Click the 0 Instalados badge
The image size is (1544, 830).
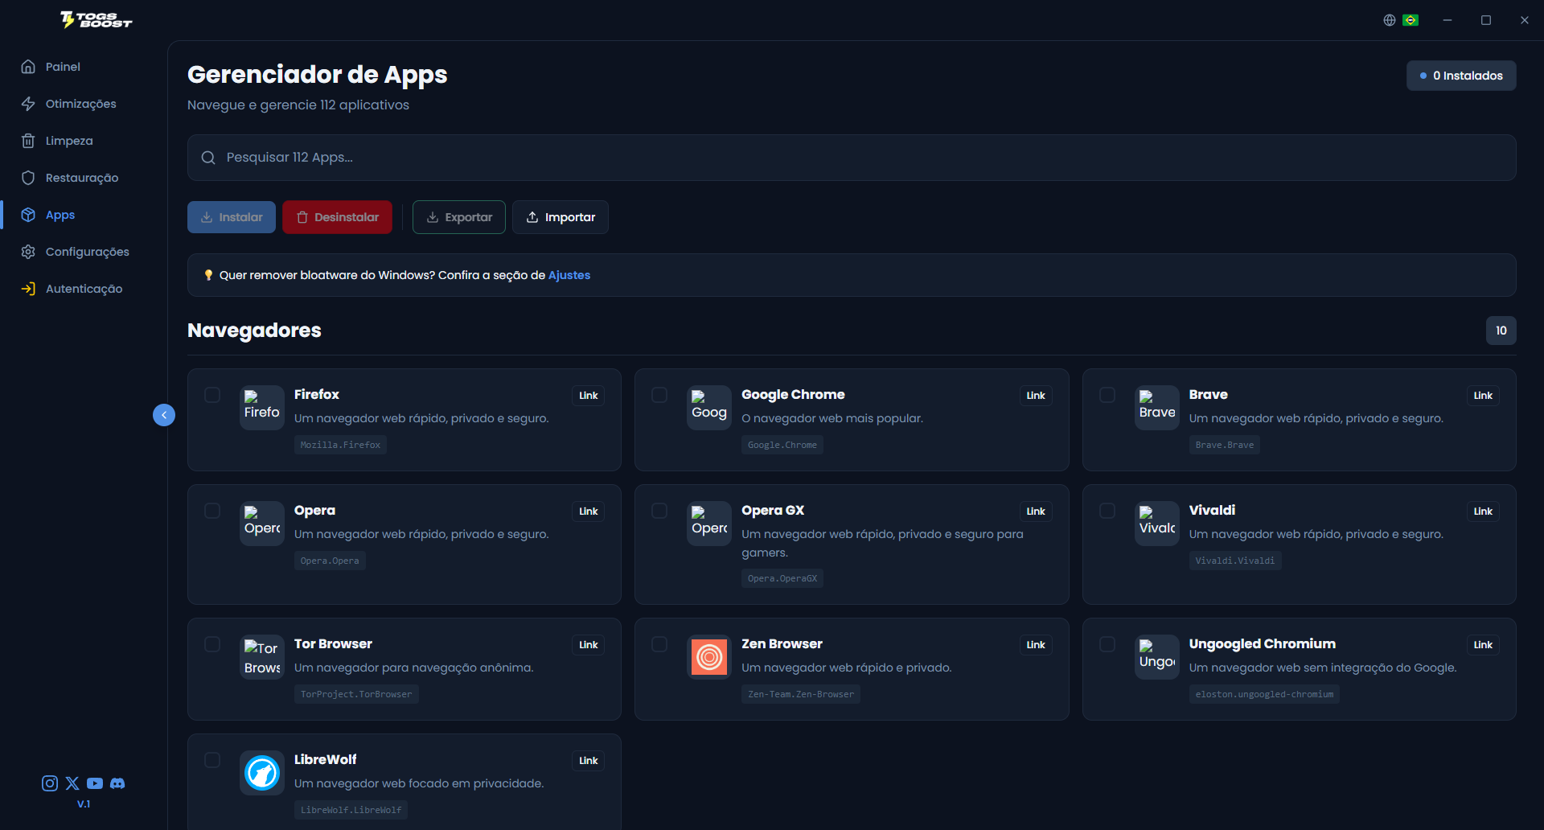pos(1461,76)
